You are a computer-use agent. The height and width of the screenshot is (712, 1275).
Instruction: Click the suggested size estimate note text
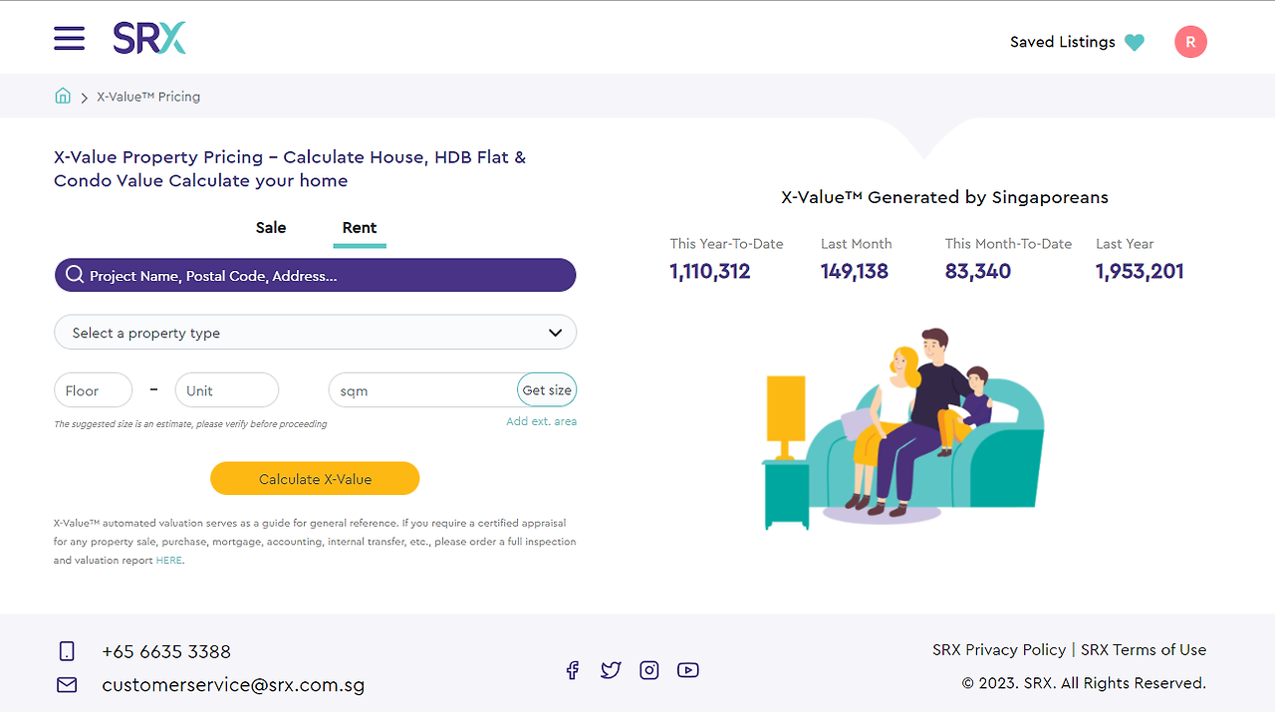[190, 424]
